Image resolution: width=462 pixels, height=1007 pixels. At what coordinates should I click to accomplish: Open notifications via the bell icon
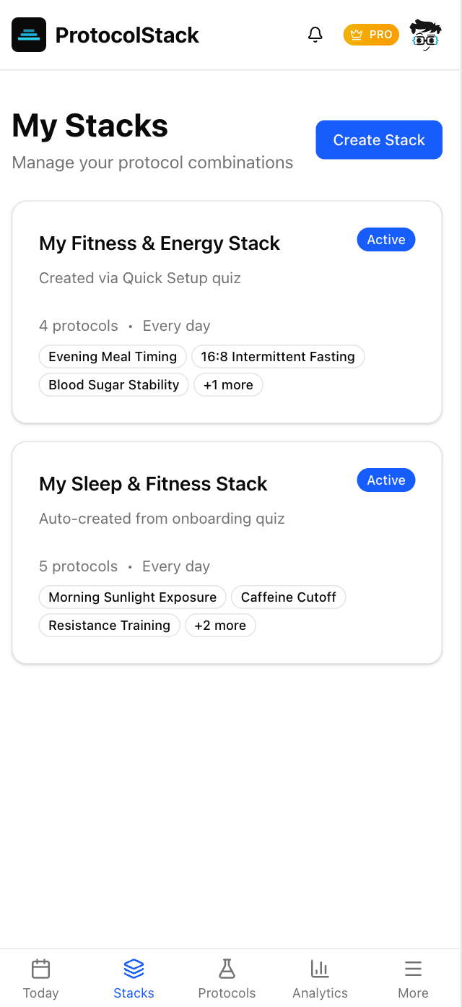pyautogui.click(x=315, y=34)
